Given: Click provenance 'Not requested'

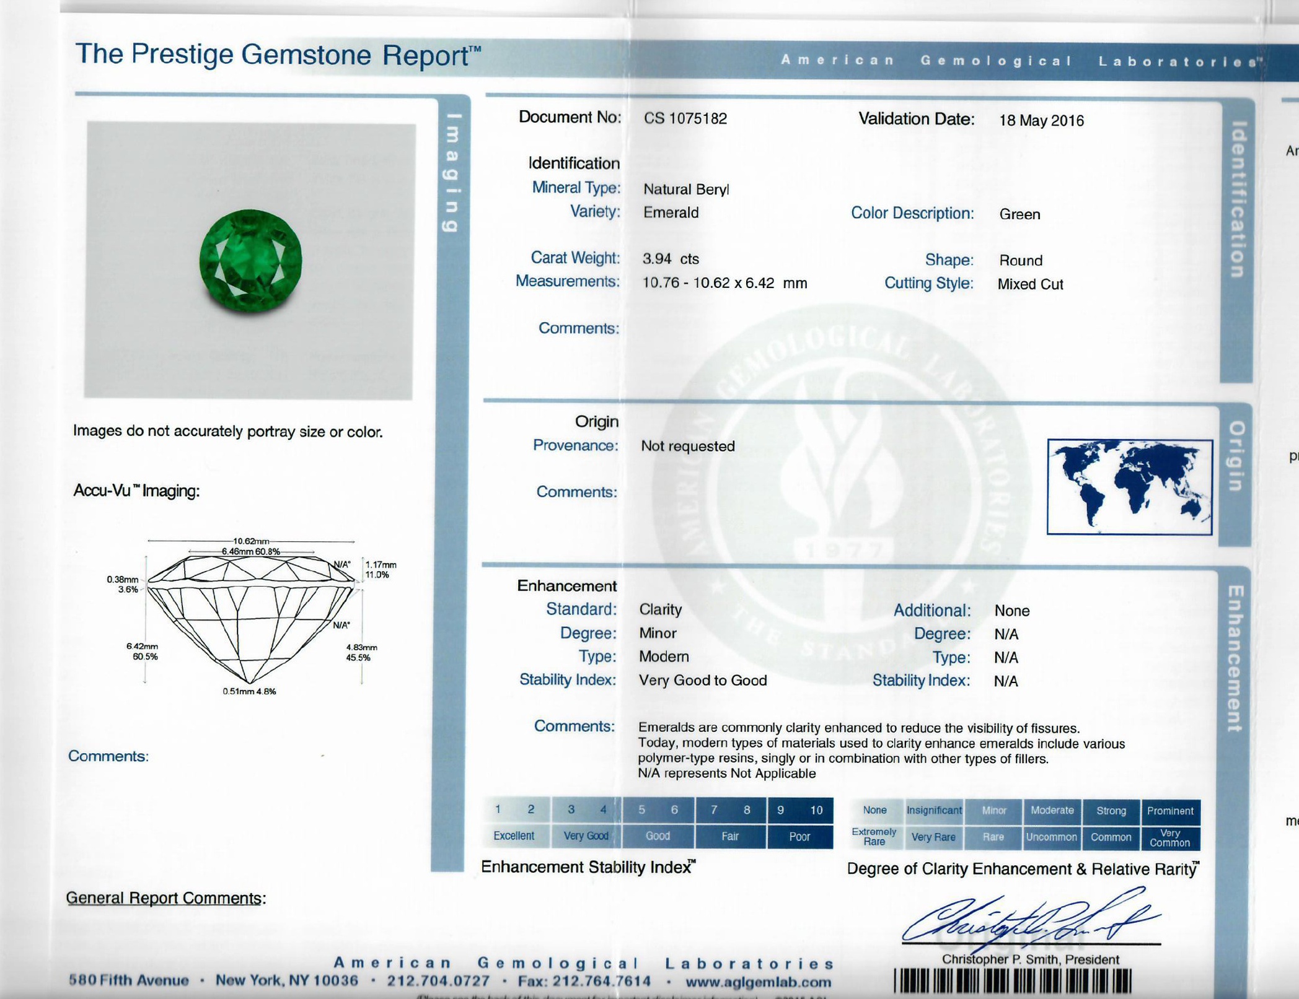Looking at the screenshot, I should point(687,446).
